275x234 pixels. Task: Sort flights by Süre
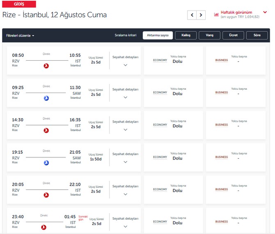257,35
